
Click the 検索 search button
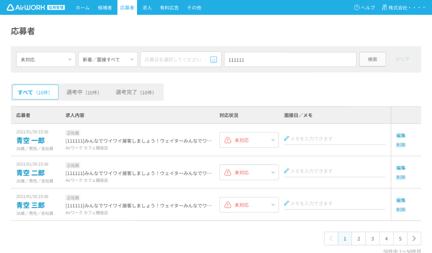pyautogui.click(x=372, y=59)
